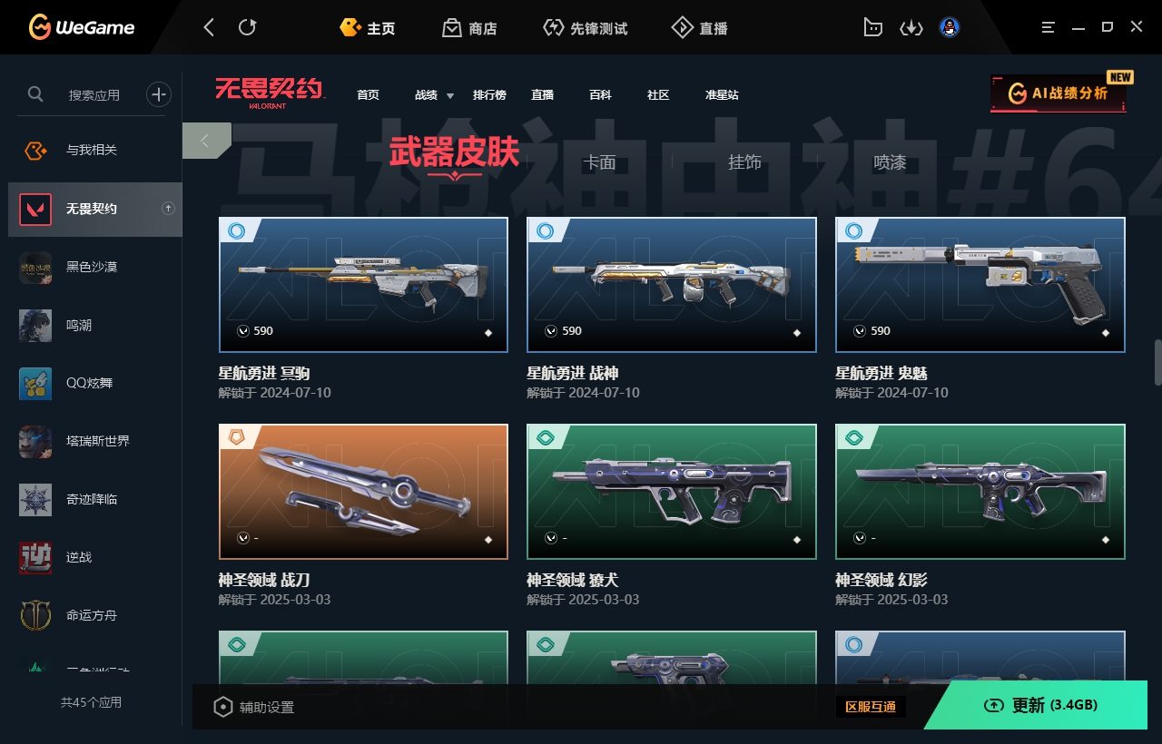Open the download manager icon
Image resolution: width=1162 pixels, height=744 pixels.
(x=911, y=27)
